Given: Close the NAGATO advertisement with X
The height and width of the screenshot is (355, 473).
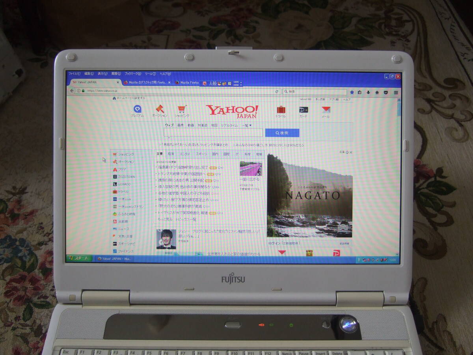Looking at the screenshot, I should (x=351, y=152).
